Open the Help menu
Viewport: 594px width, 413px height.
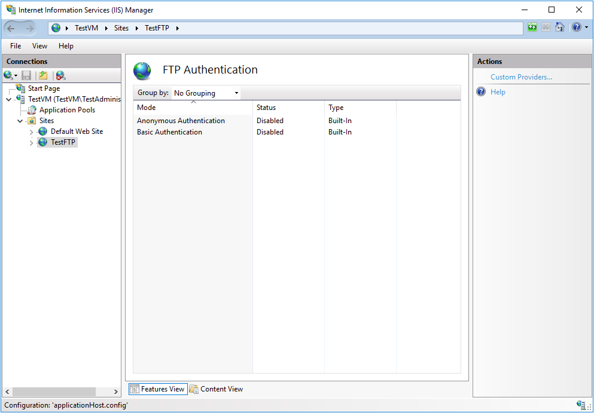click(66, 46)
